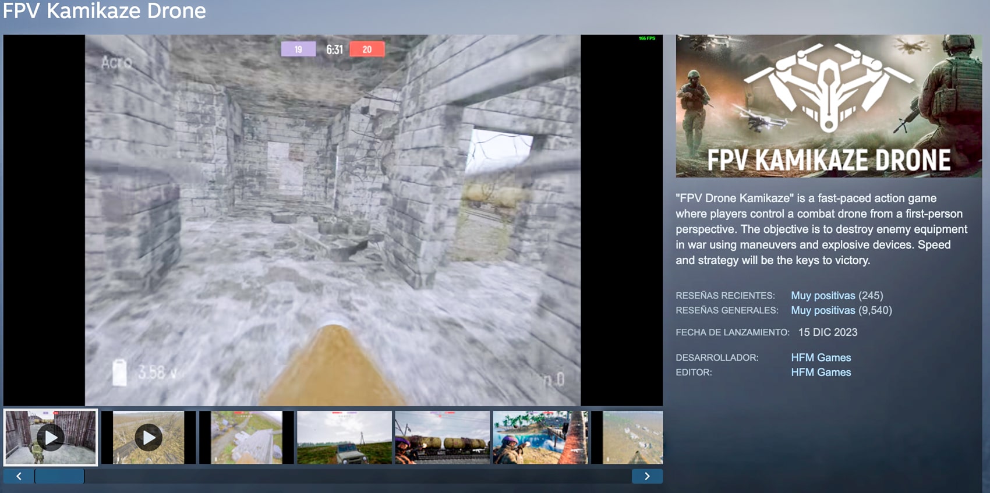Click the main gameplay video player

pos(333,220)
